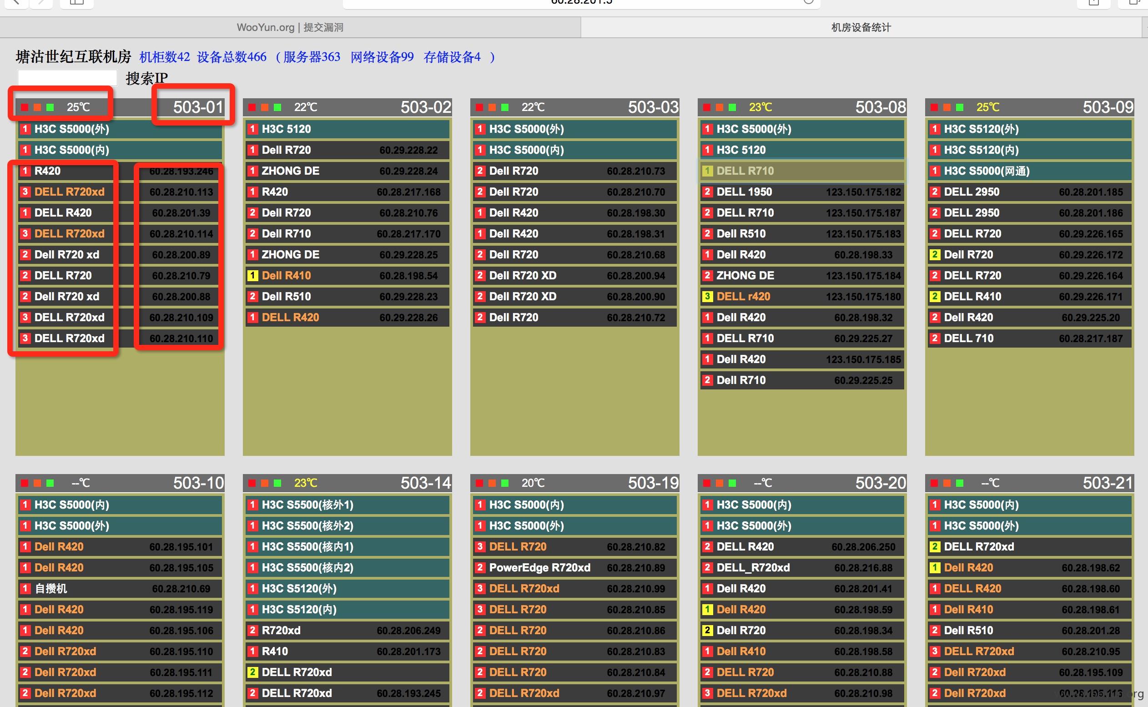Click PowerEdge R720xd row 60.28.210.89
This screenshot has height=707, width=1148.
574,568
